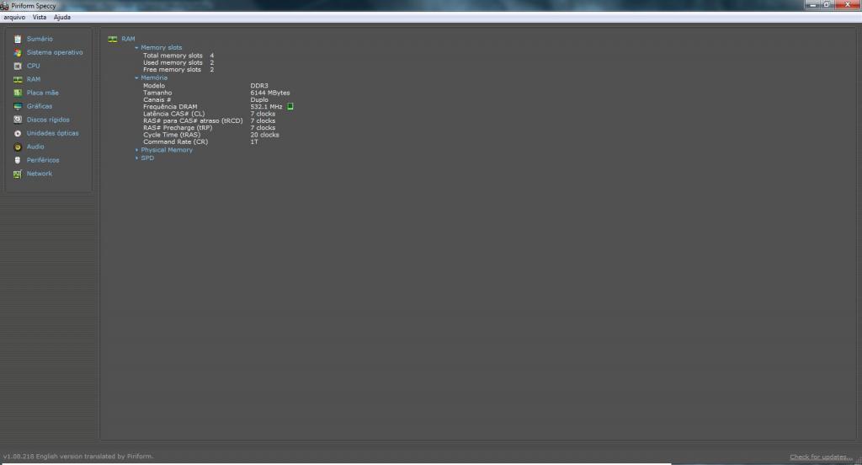Screen dimensions: 862x465
Task: Collapse the Memória section
Action: pyautogui.click(x=136, y=78)
